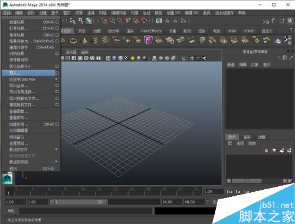Click the UFO-shaped shelf icon at right
The height and width of the screenshot is (224, 295).
point(277,40)
